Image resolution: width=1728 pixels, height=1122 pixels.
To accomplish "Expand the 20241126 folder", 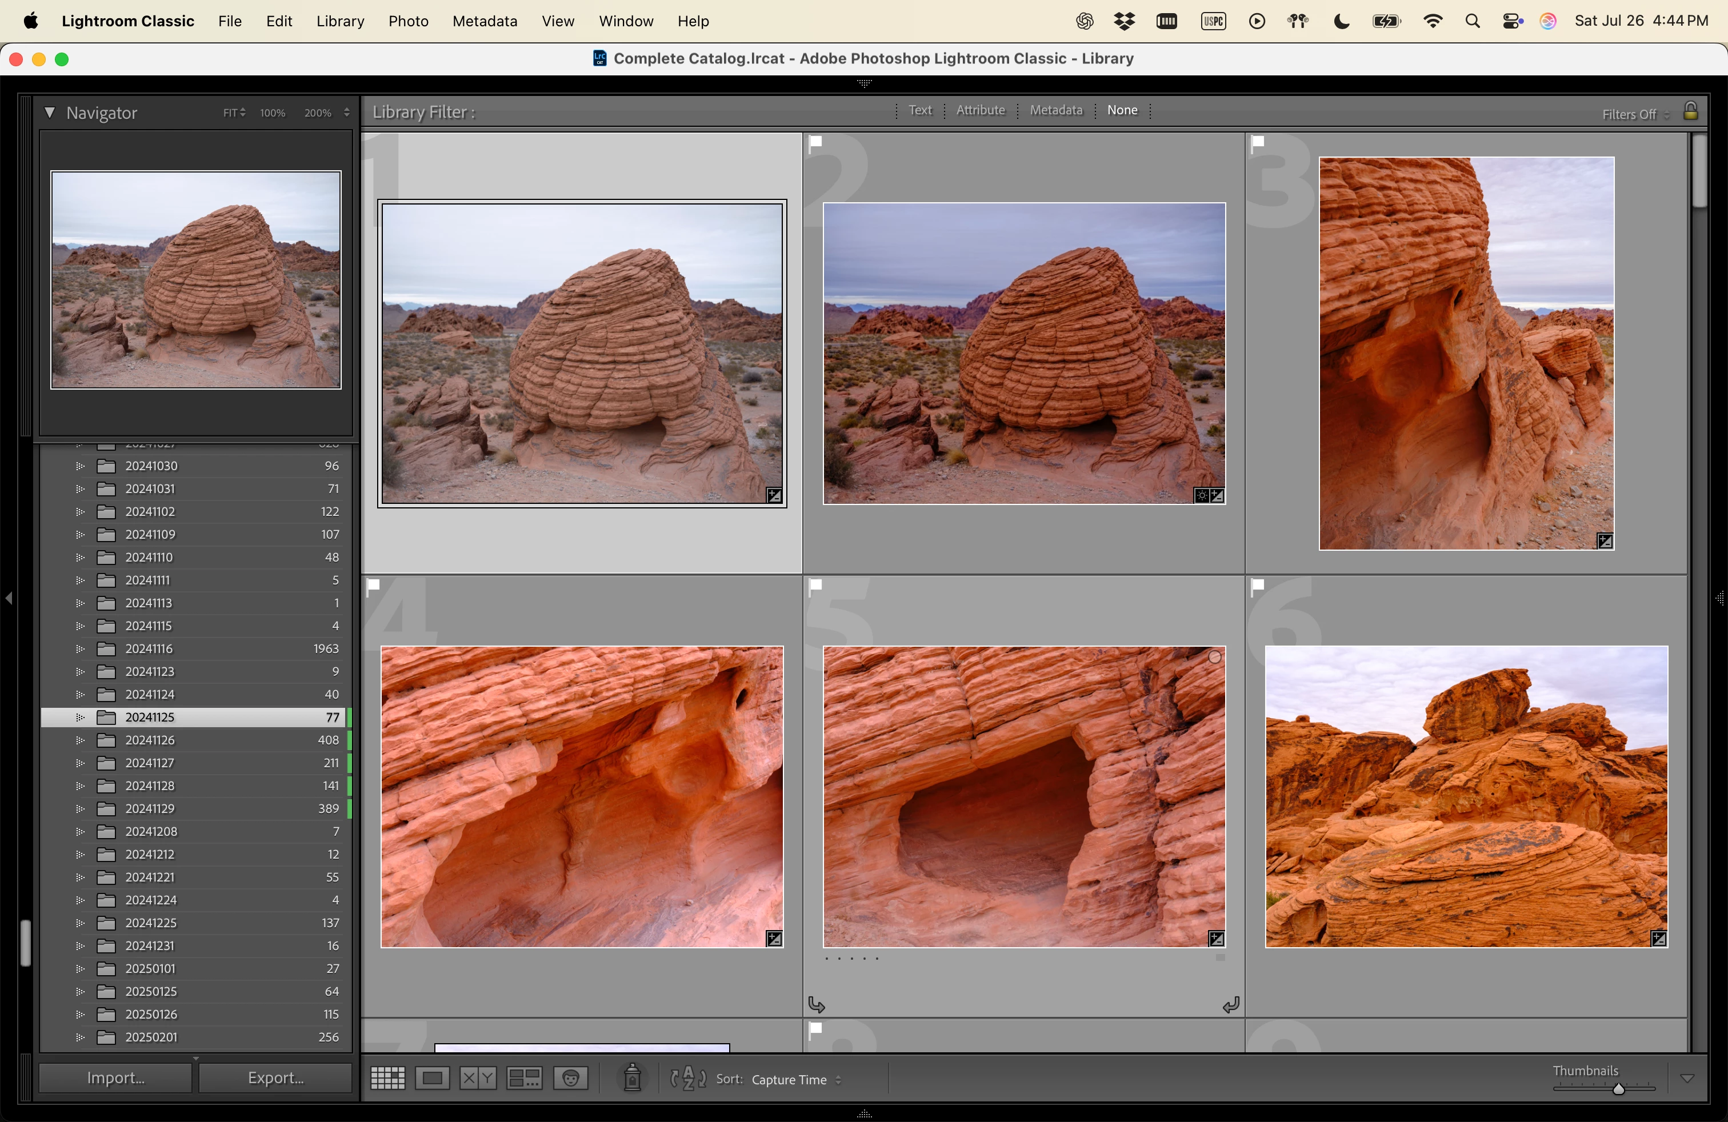I will pos(80,740).
